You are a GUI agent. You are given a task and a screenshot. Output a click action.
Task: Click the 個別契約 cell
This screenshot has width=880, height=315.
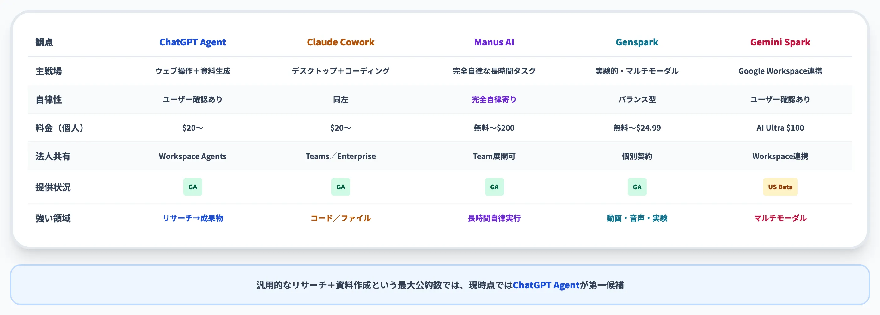coord(637,156)
